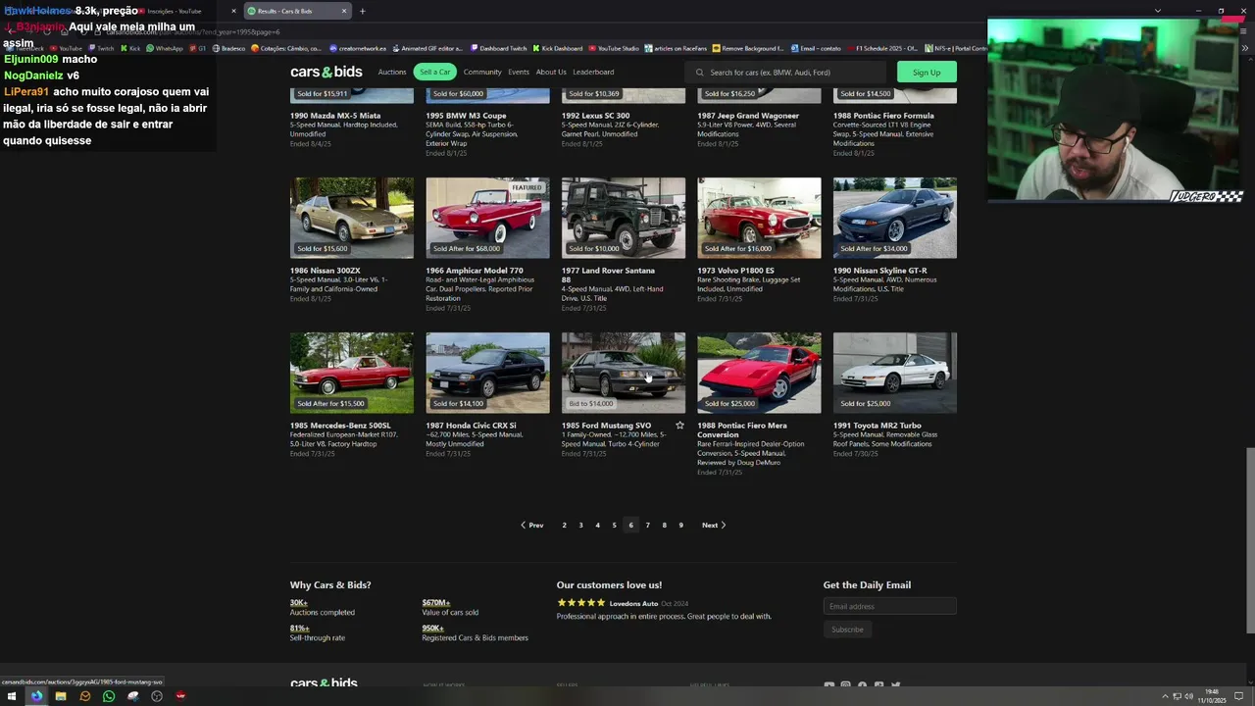The image size is (1255, 706).
Task: Go to results page 4
Action: [x=597, y=526]
